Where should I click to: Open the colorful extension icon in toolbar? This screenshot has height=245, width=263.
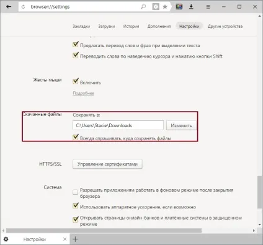179,7
